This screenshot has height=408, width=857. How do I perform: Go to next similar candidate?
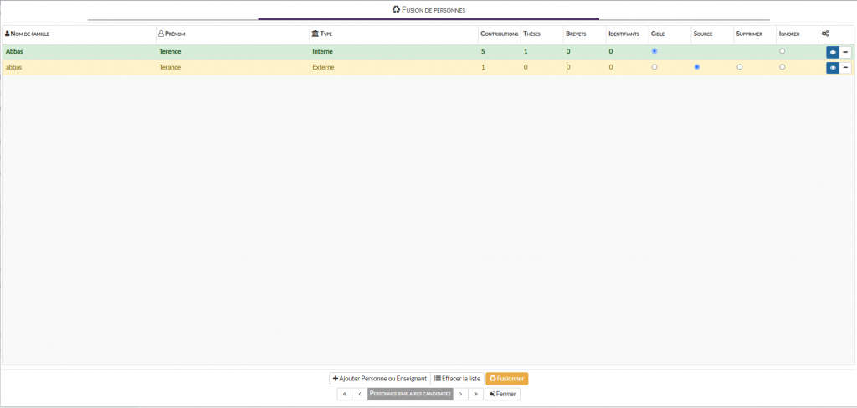click(x=460, y=394)
